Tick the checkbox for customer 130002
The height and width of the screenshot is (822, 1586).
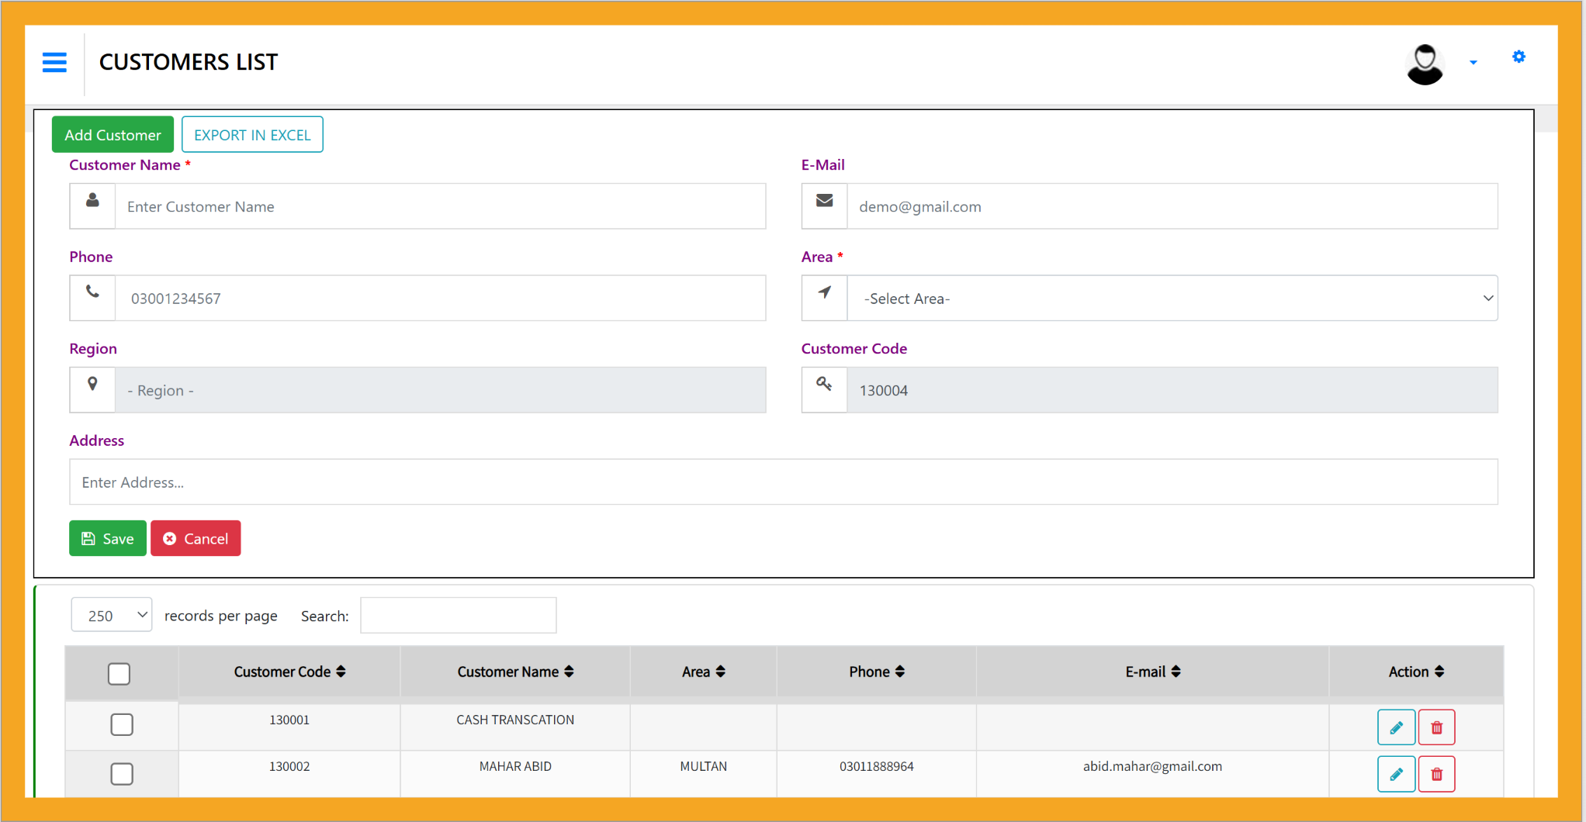pyautogui.click(x=122, y=774)
